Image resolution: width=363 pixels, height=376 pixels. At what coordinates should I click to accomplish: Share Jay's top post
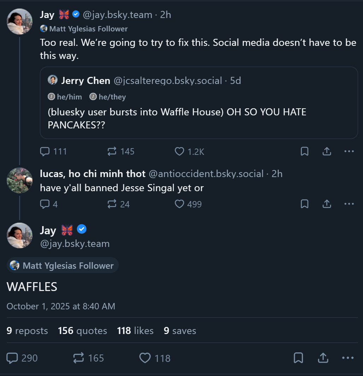click(327, 152)
